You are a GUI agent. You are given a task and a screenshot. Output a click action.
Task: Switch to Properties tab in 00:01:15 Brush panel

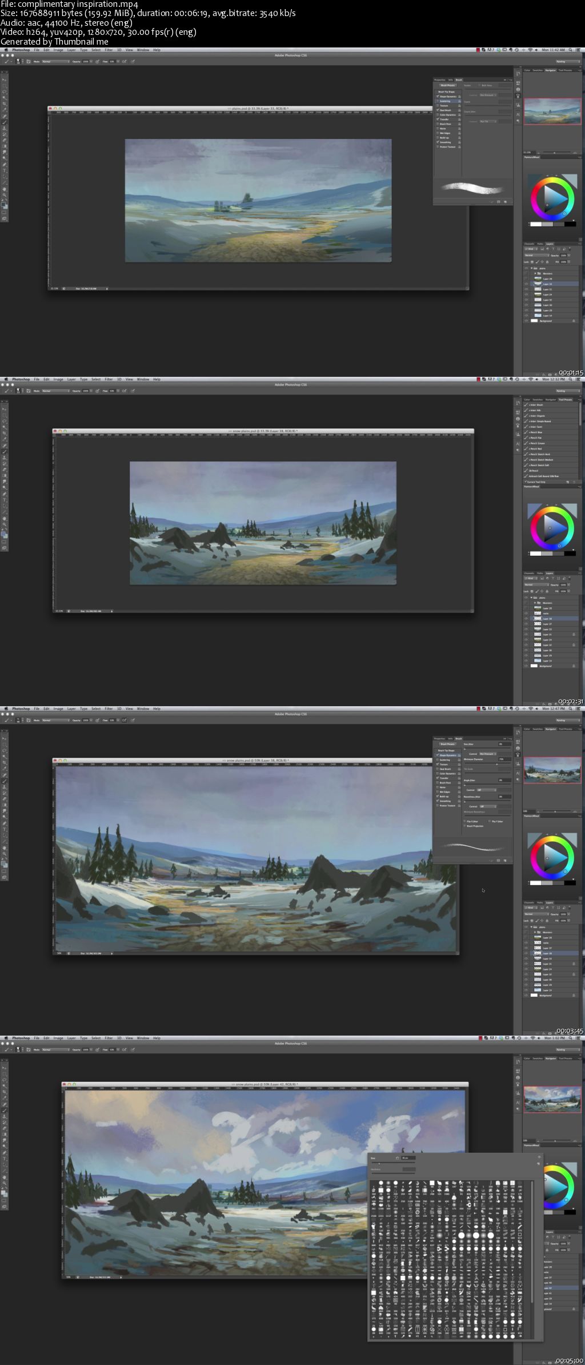point(440,80)
